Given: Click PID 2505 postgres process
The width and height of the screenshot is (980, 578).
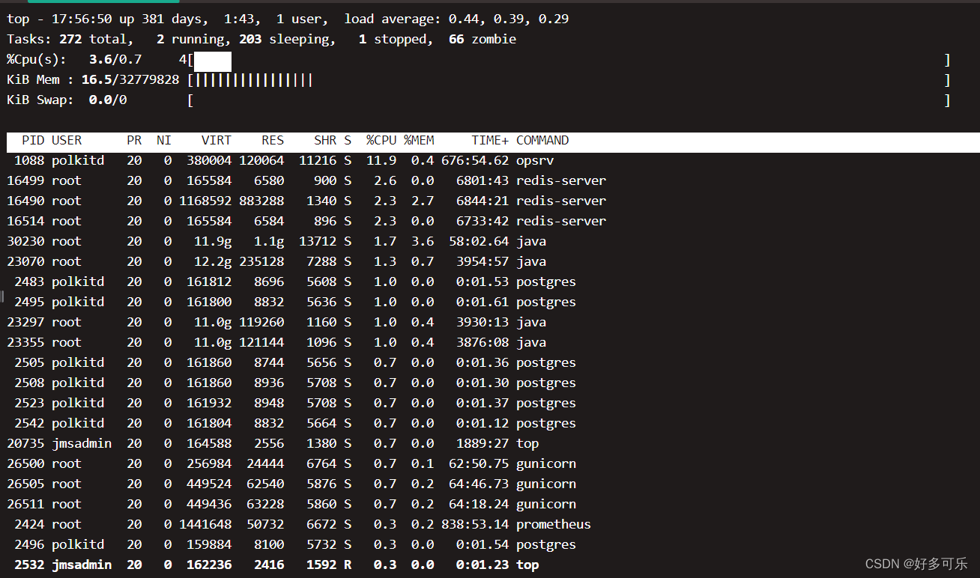Looking at the screenshot, I should pos(29,362).
